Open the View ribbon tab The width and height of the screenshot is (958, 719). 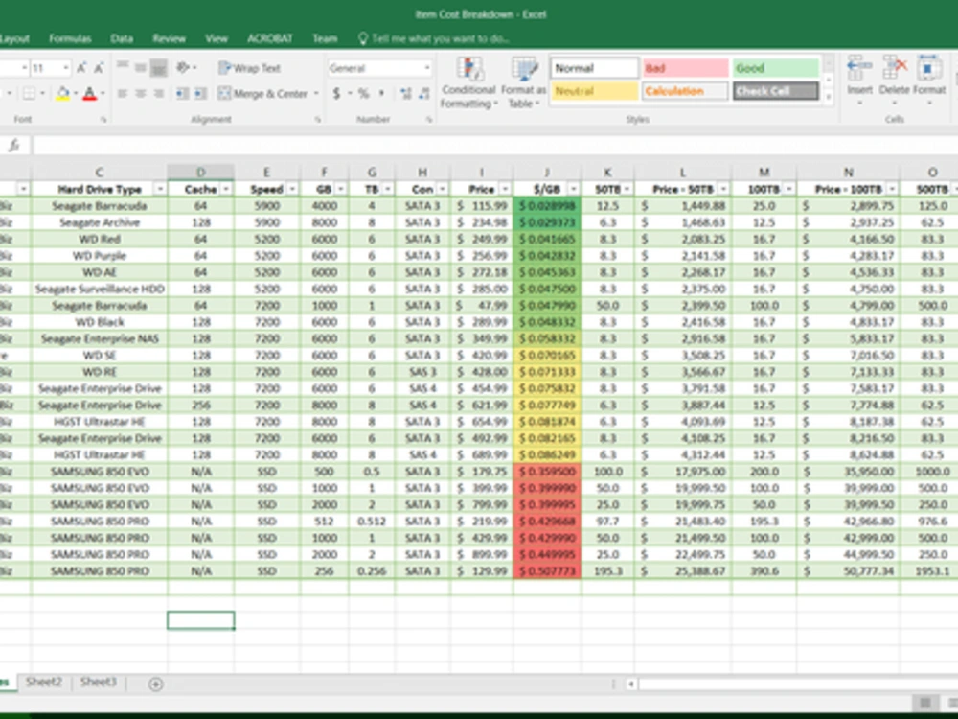[217, 38]
